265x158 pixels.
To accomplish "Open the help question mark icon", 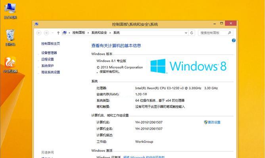I will (x=234, y=40).
